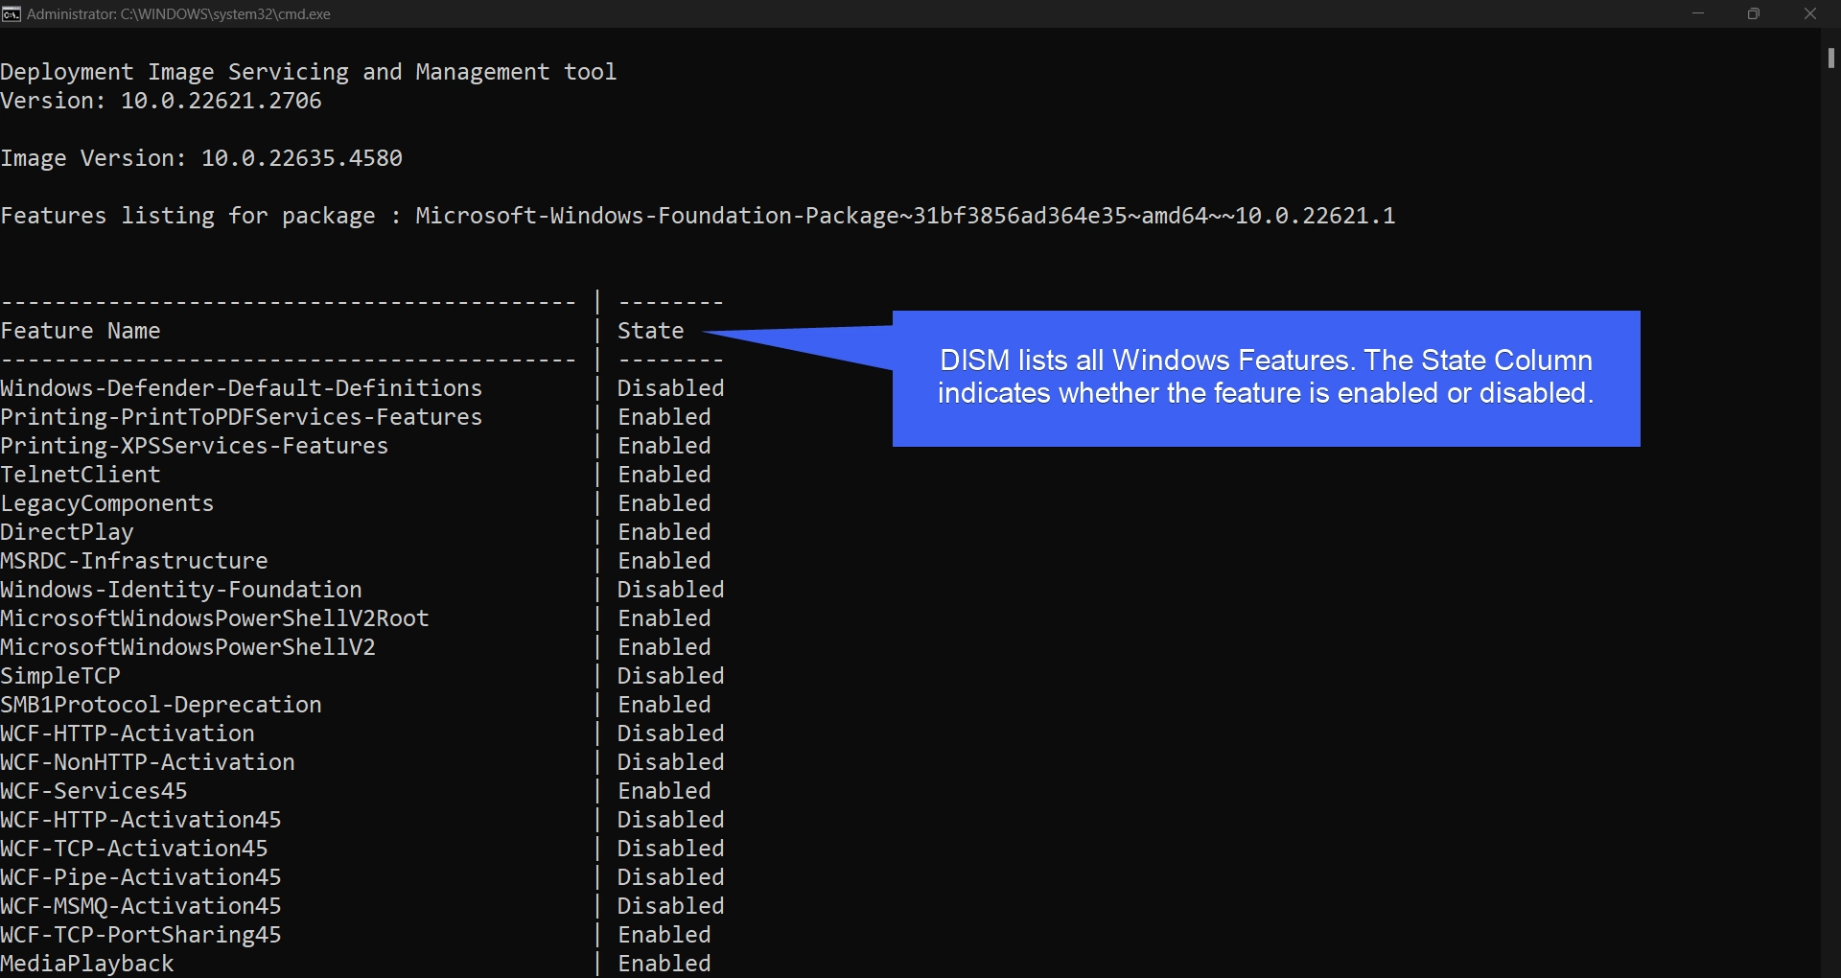Minimize the Administrator cmd.exe window
The image size is (1841, 978).
1698,13
